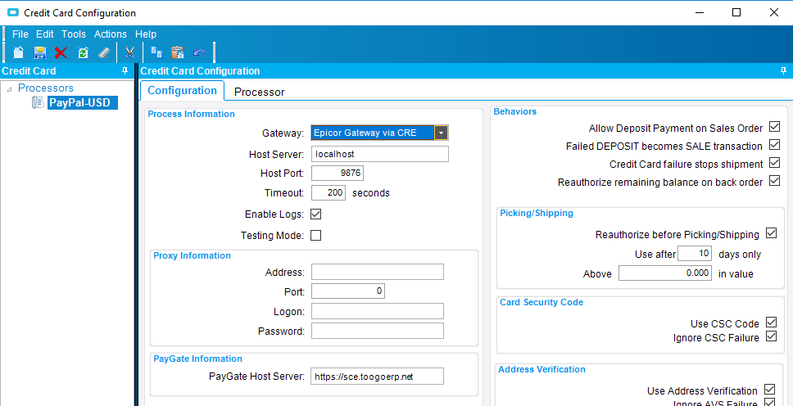Click the Proxy Port field
This screenshot has height=406, width=793.
(348, 291)
